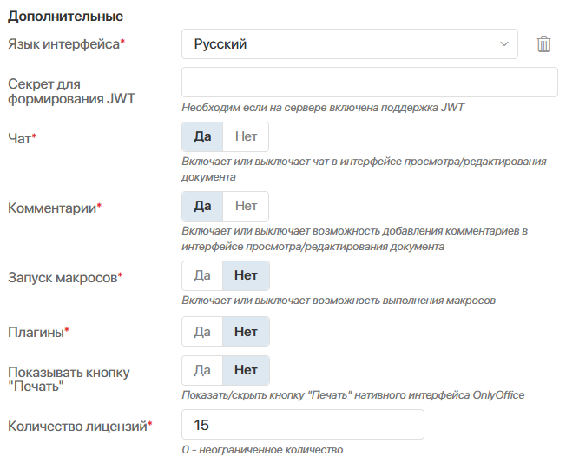Click the hint Необходим если на сервере включена поддержка JWT
Image resolution: width=566 pixels, height=463 pixels.
[x=323, y=107]
